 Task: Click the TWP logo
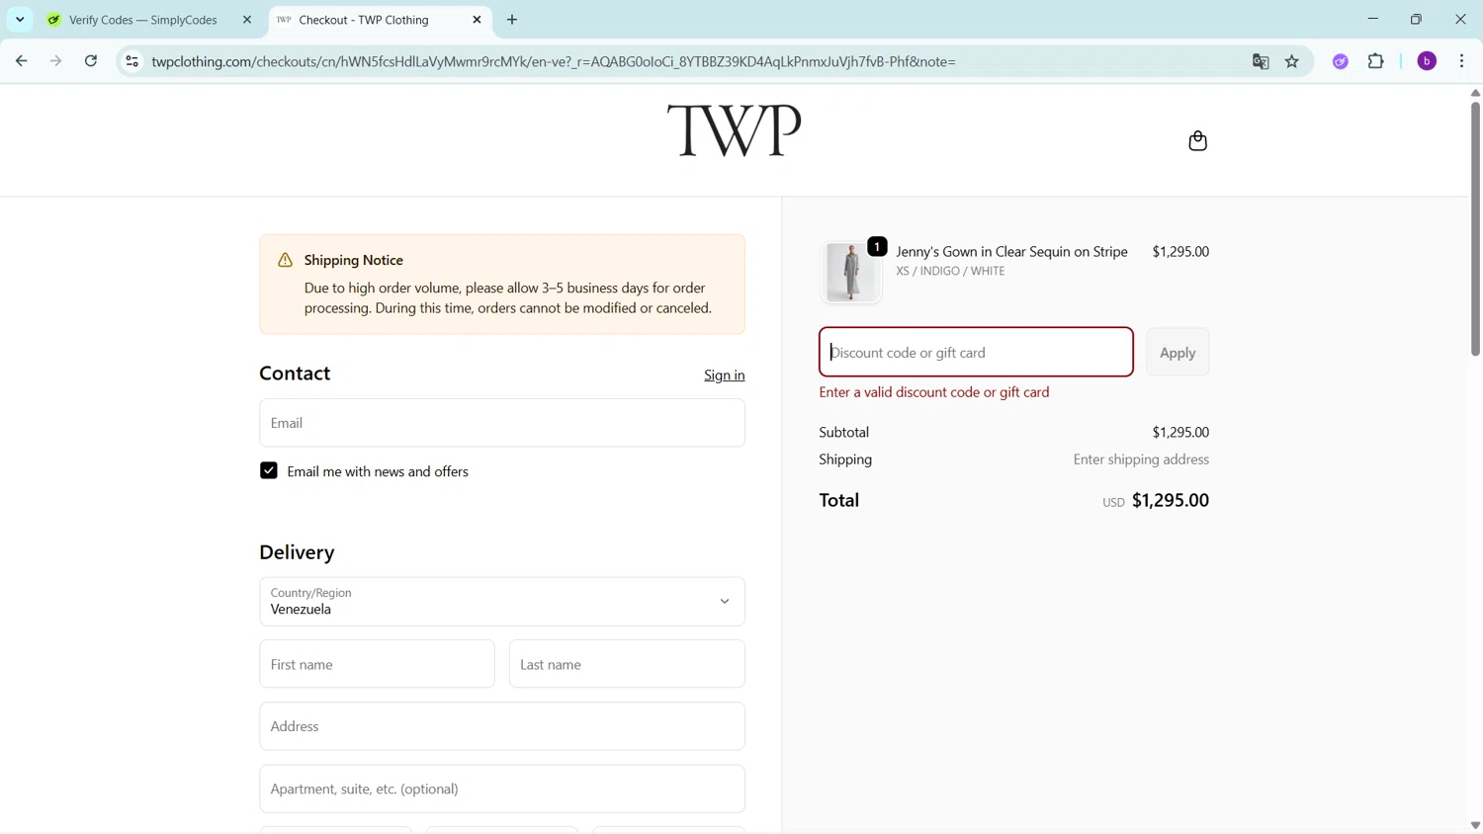[734, 130]
